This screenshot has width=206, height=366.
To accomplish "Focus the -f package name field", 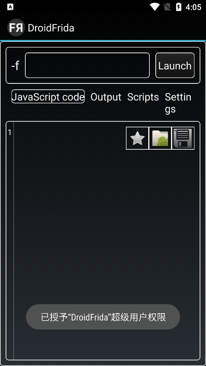I will tap(87, 66).
